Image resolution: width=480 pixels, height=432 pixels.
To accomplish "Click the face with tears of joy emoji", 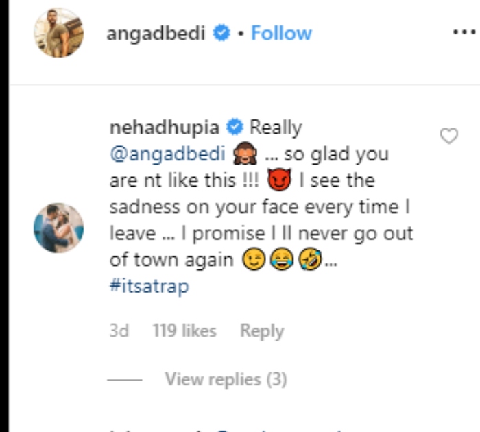I will click(x=283, y=260).
